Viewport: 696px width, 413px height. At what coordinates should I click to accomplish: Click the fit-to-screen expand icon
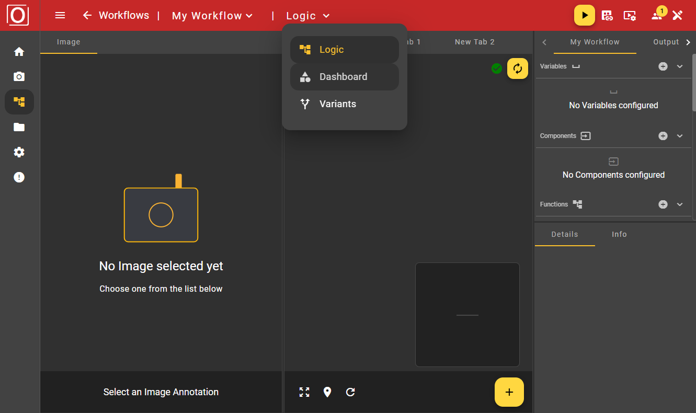304,392
